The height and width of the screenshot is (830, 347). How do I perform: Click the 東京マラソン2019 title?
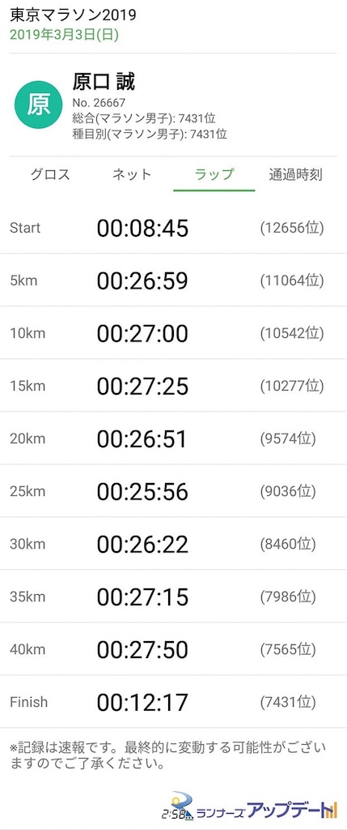[73, 15]
